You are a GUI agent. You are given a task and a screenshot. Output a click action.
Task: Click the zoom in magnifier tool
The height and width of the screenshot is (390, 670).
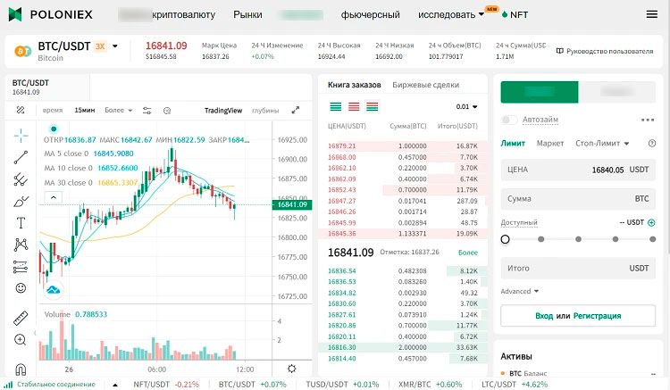[21, 340]
